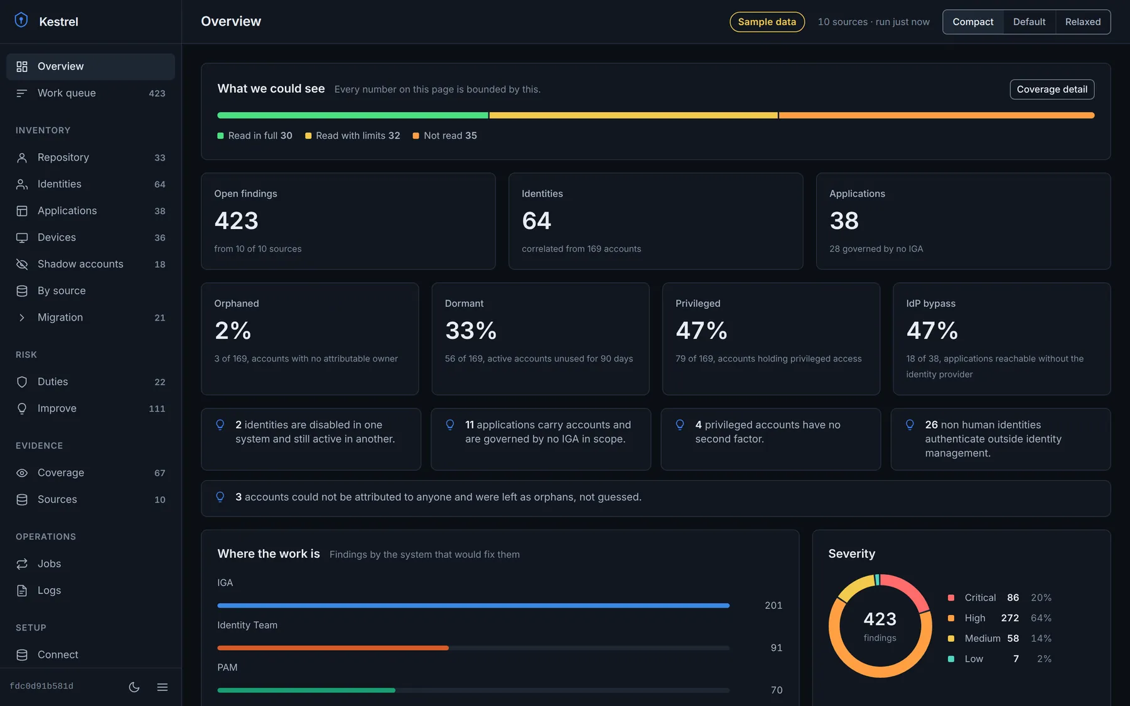Click the Coverage eye icon
This screenshot has width=1130, height=706.
click(x=22, y=473)
